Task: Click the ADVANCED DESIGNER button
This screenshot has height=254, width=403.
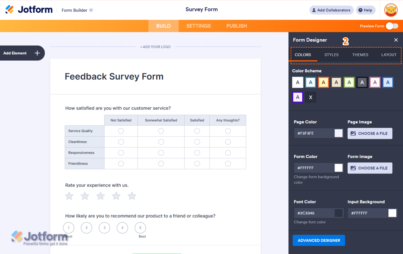Action: [319, 240]
